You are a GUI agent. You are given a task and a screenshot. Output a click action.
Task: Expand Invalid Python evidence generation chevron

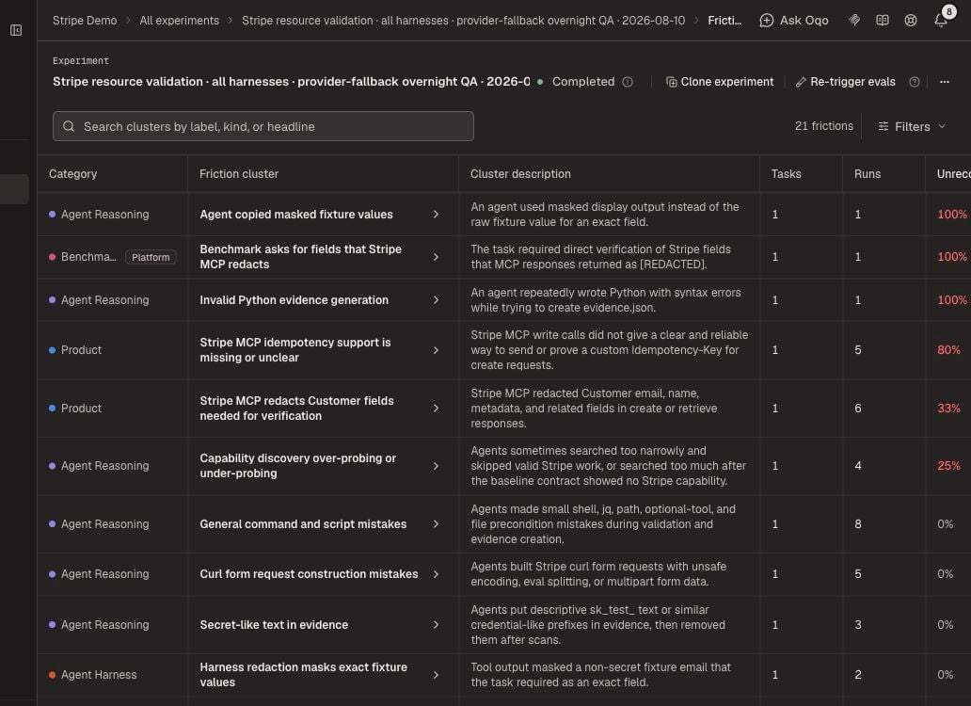coord(436,299)
